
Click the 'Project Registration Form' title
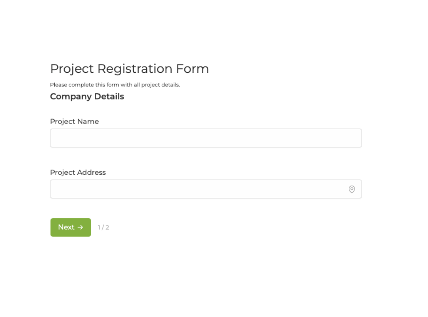[x=130, y=69]
